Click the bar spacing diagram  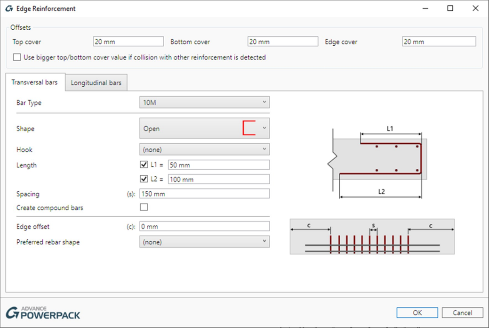pos(372,237)
